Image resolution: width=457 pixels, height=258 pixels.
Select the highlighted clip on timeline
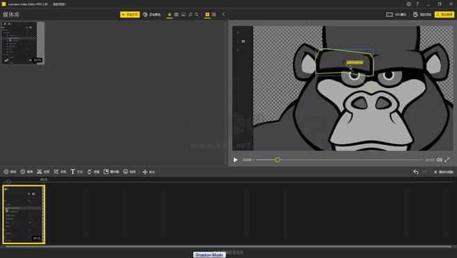24,214
